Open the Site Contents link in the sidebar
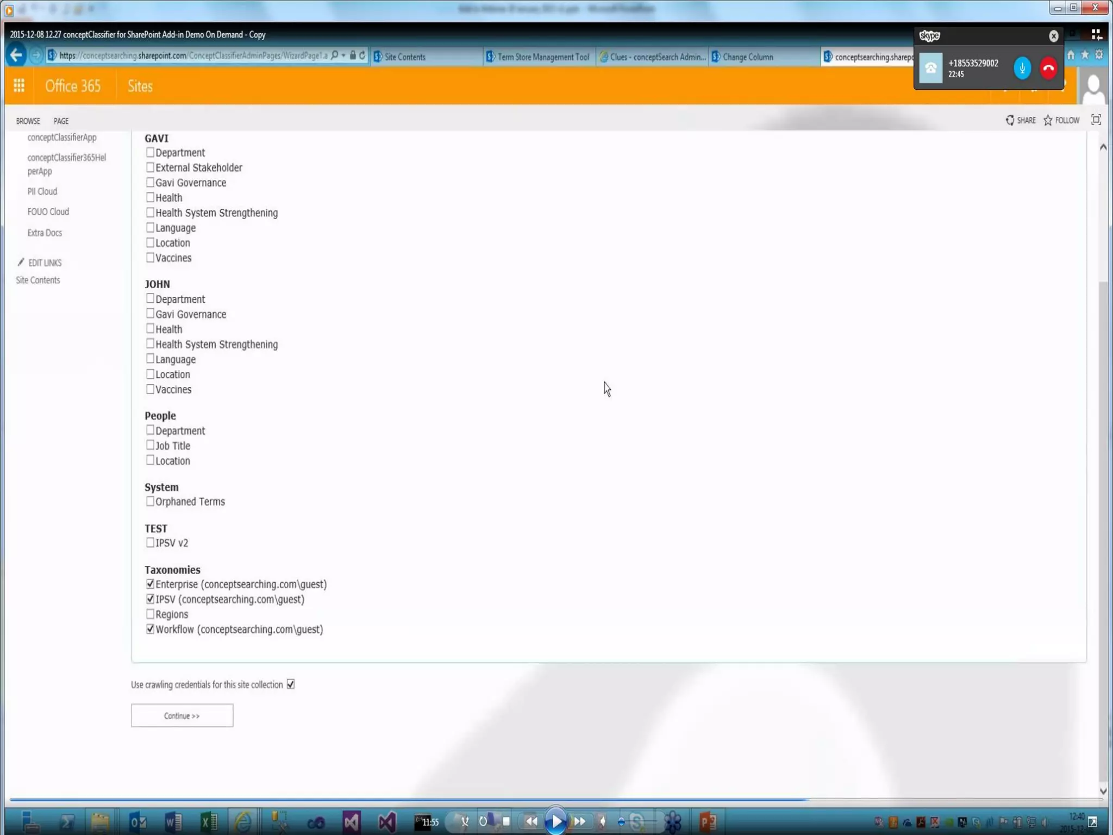The image size is (1113, 835). [37, 280]
